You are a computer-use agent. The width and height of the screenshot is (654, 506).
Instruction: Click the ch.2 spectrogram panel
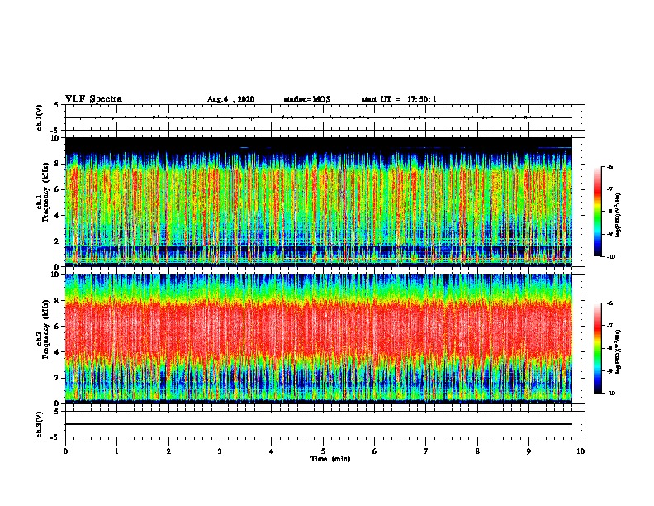click(x=319, y=339)
